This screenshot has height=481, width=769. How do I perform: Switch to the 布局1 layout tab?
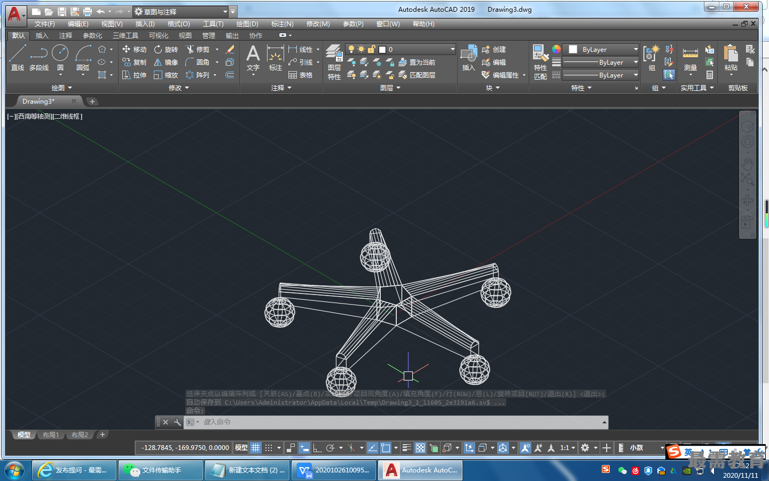tap(51, 435)
